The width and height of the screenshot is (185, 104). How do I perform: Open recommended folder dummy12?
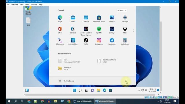pos(64,68)
